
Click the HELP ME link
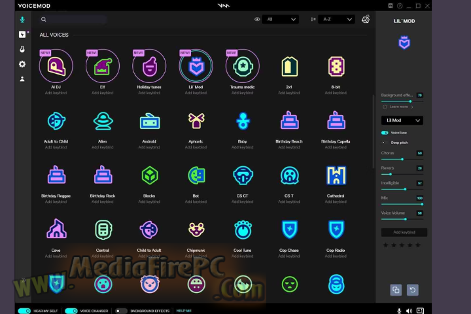(184, 311)
